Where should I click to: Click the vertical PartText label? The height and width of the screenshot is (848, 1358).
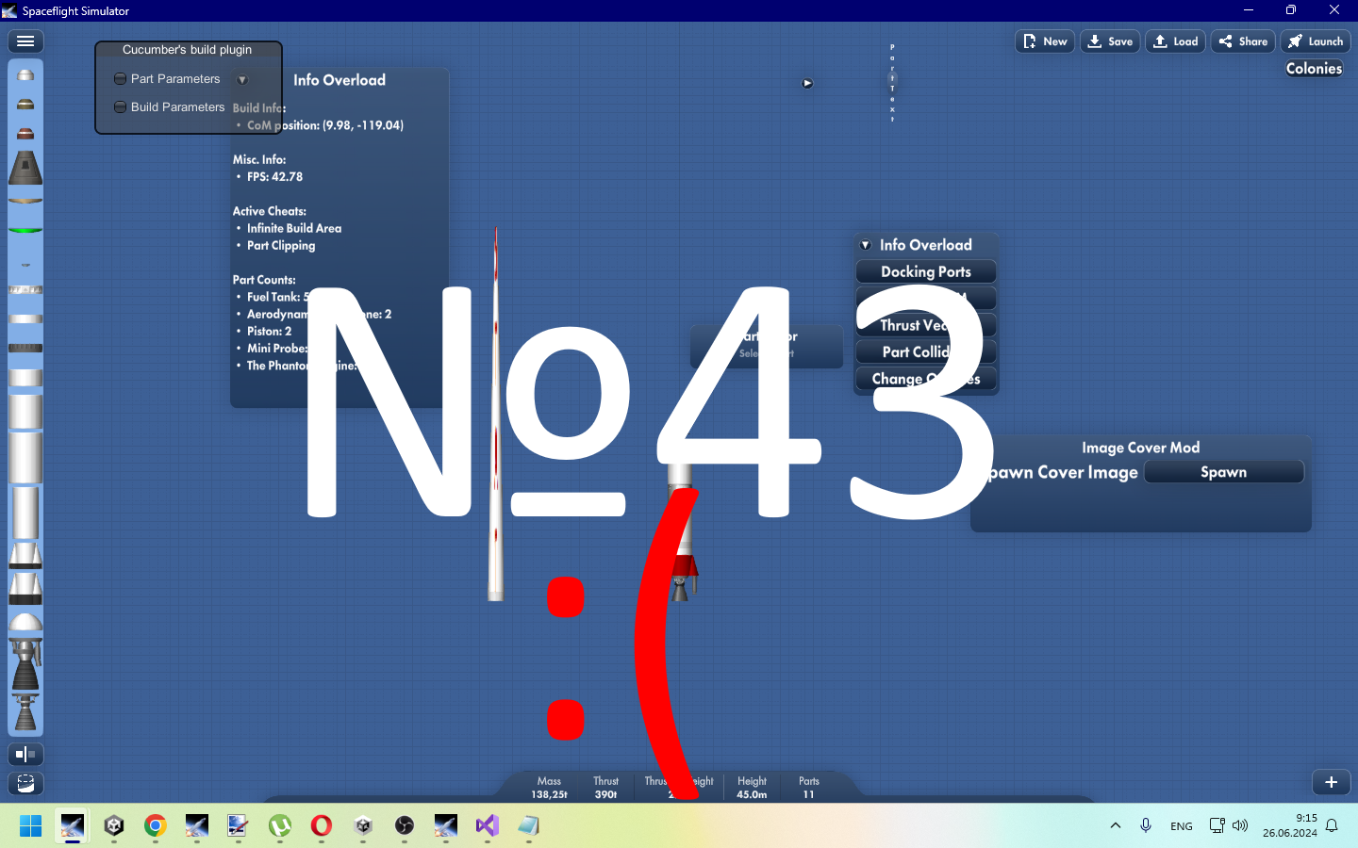tap(892, 83)
